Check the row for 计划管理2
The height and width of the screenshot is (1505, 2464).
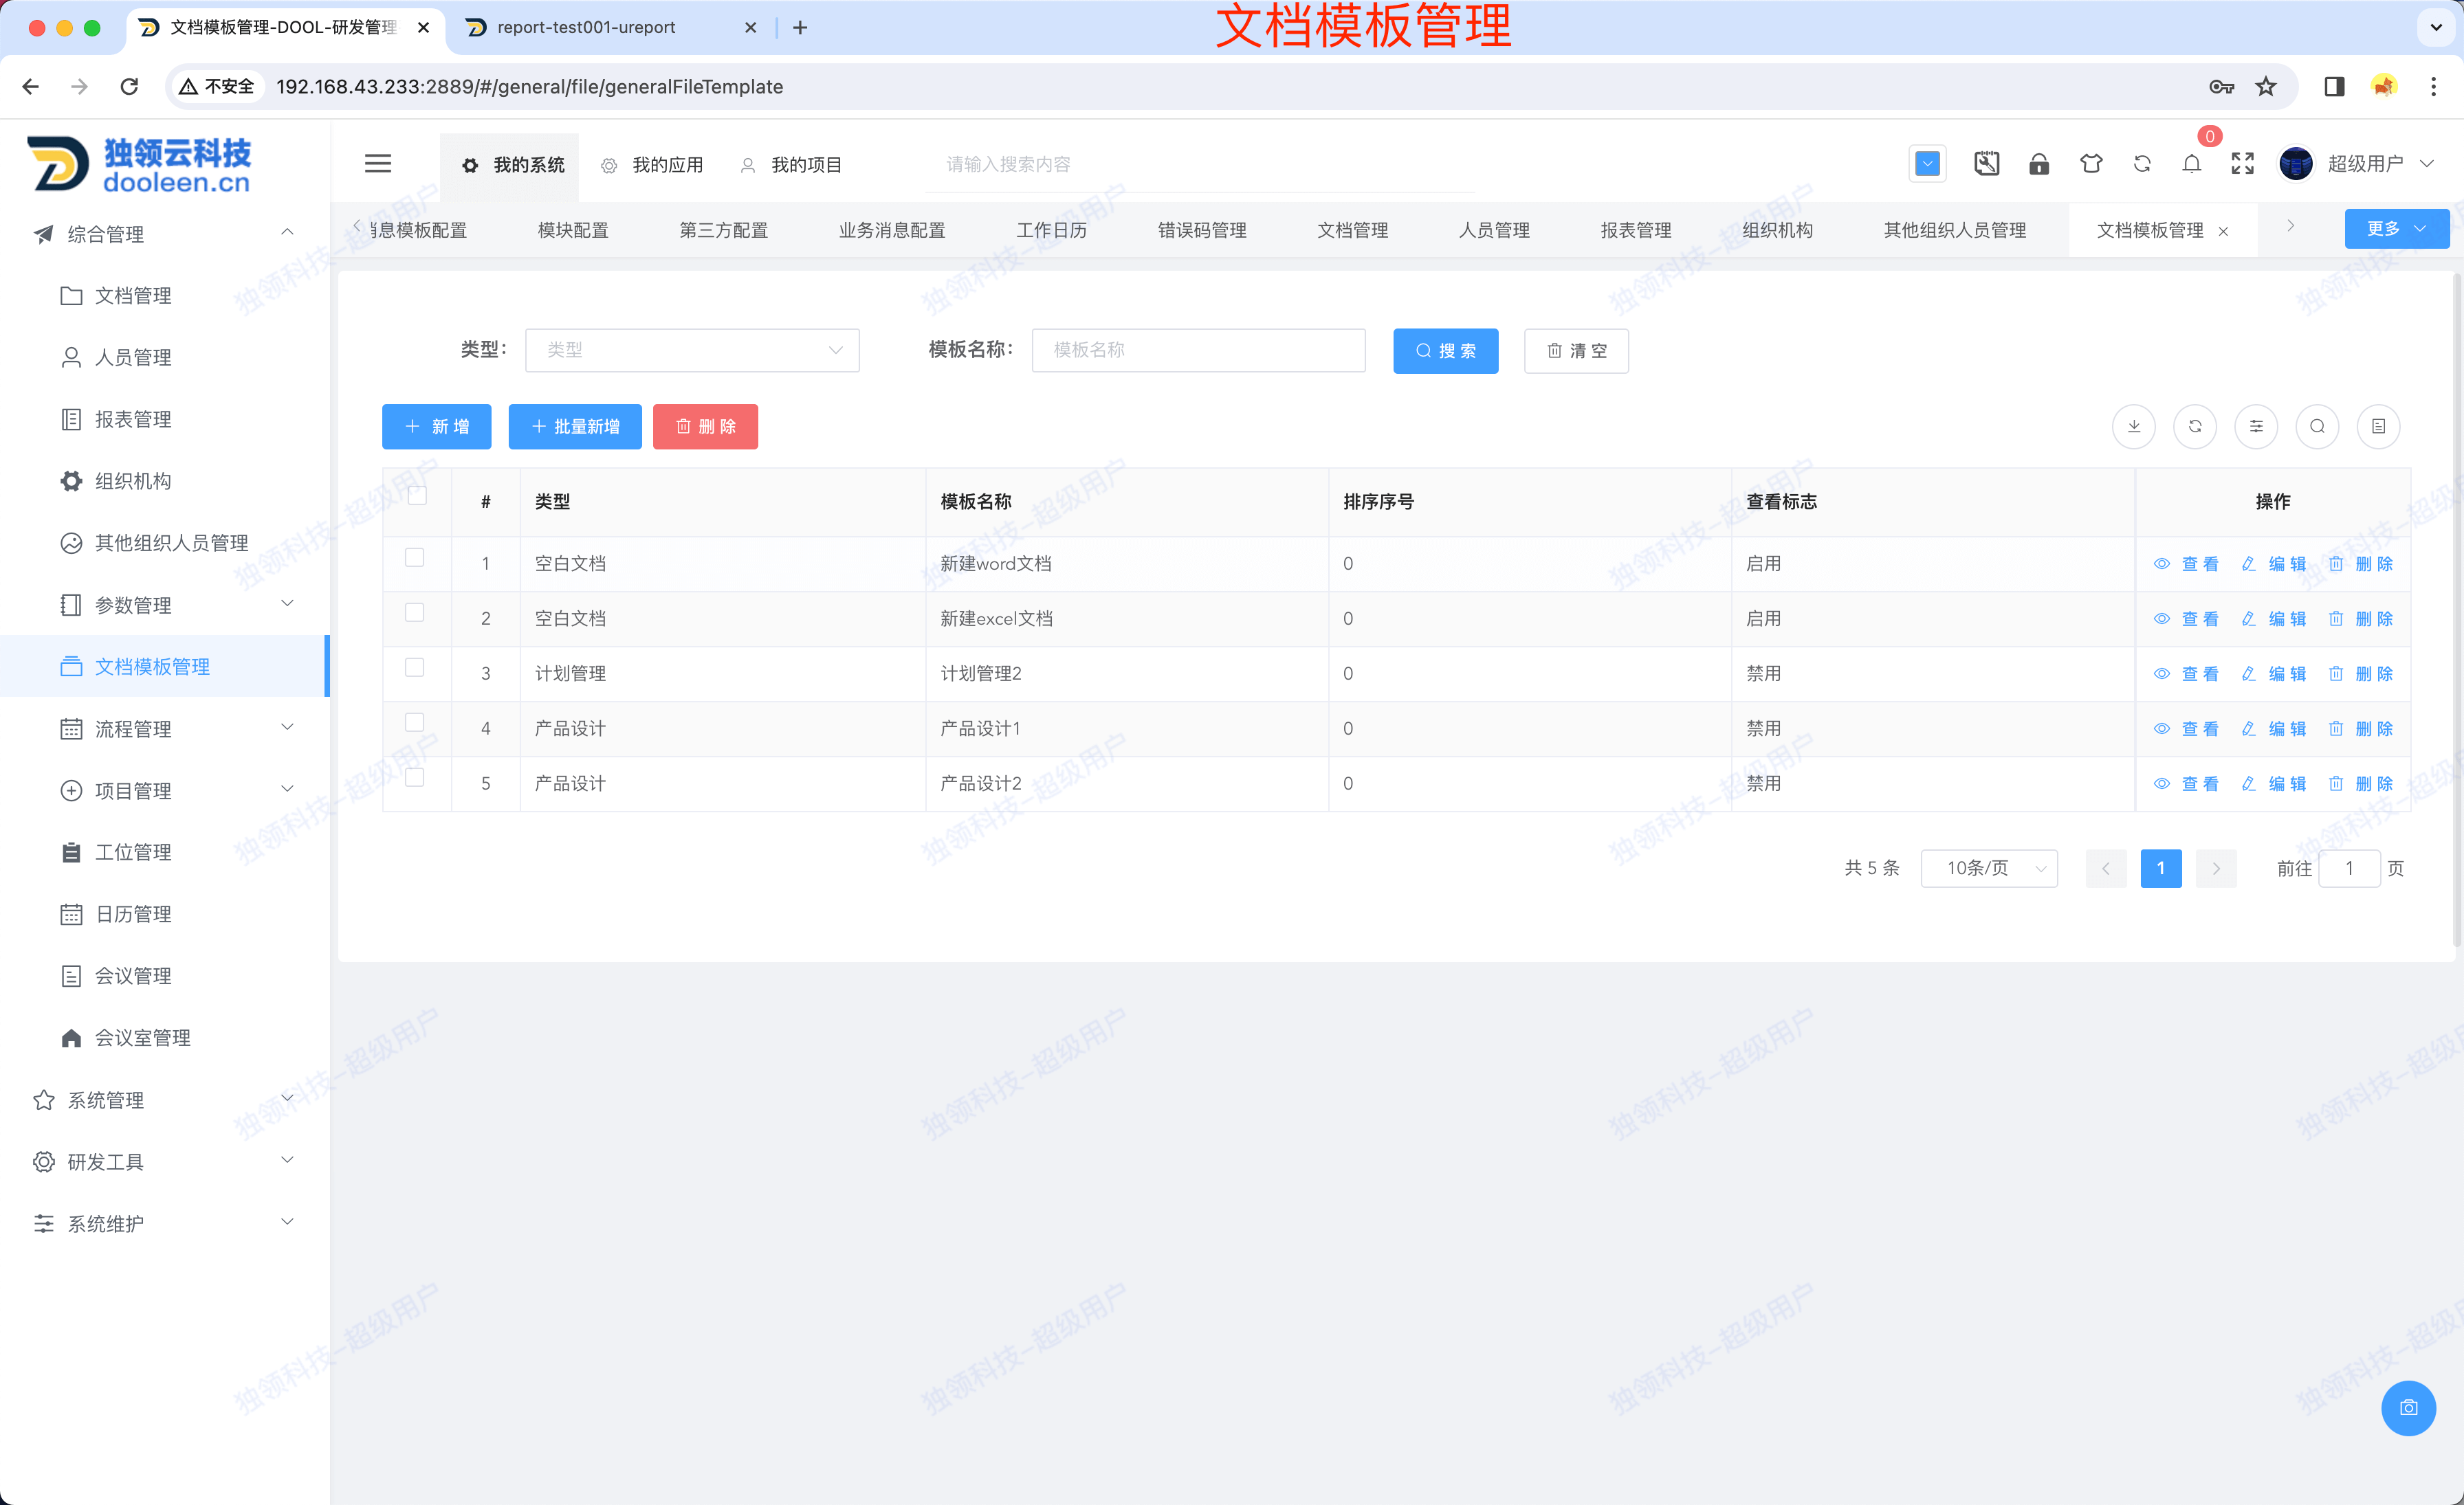coord(415,667)
